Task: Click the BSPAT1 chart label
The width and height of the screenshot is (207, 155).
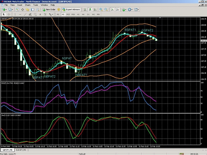Action: click(130, 30)
